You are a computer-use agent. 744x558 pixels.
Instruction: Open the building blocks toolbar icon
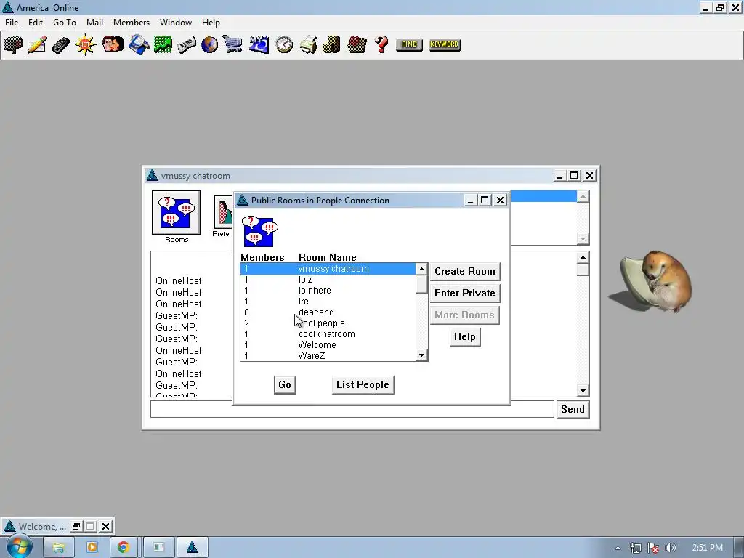click(x=331, y=44)
